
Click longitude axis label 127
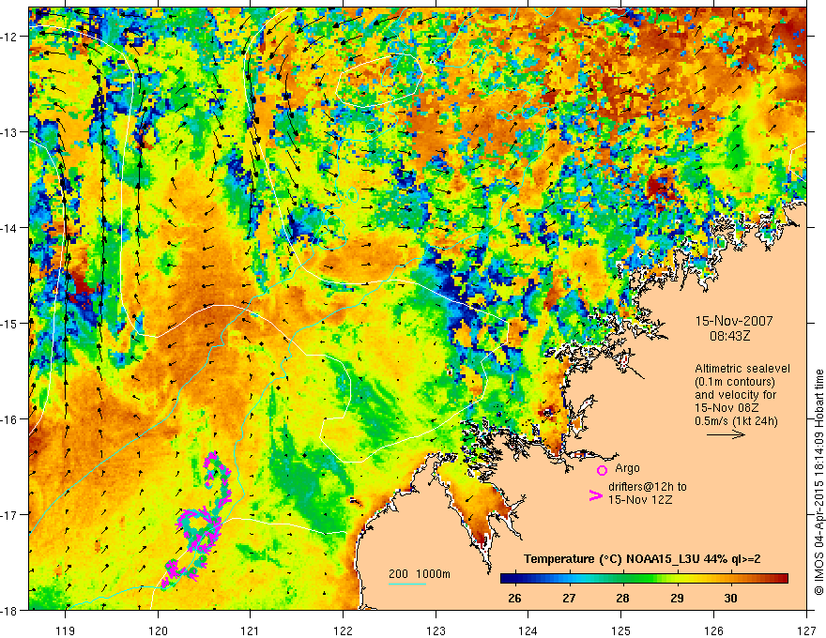tap(806, 630)
